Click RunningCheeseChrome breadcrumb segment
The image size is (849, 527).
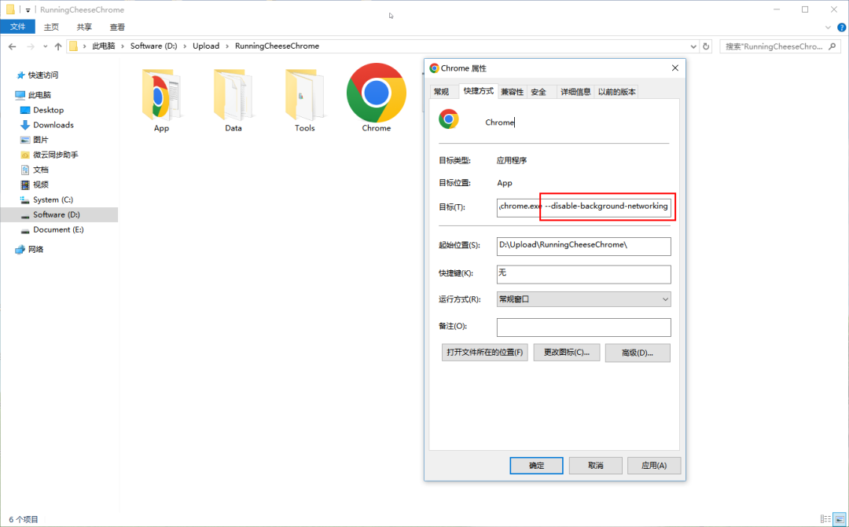[277, 46]
